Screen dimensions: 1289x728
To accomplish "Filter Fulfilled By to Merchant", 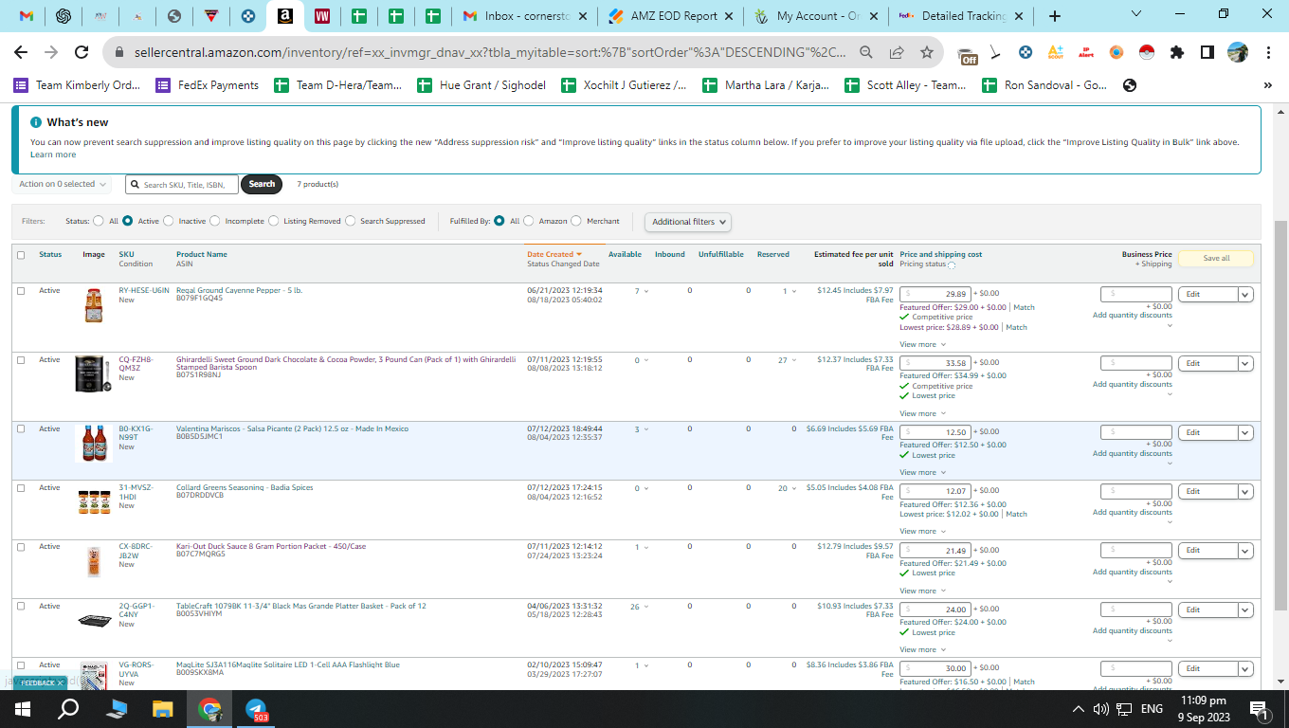I will (576, 221).
